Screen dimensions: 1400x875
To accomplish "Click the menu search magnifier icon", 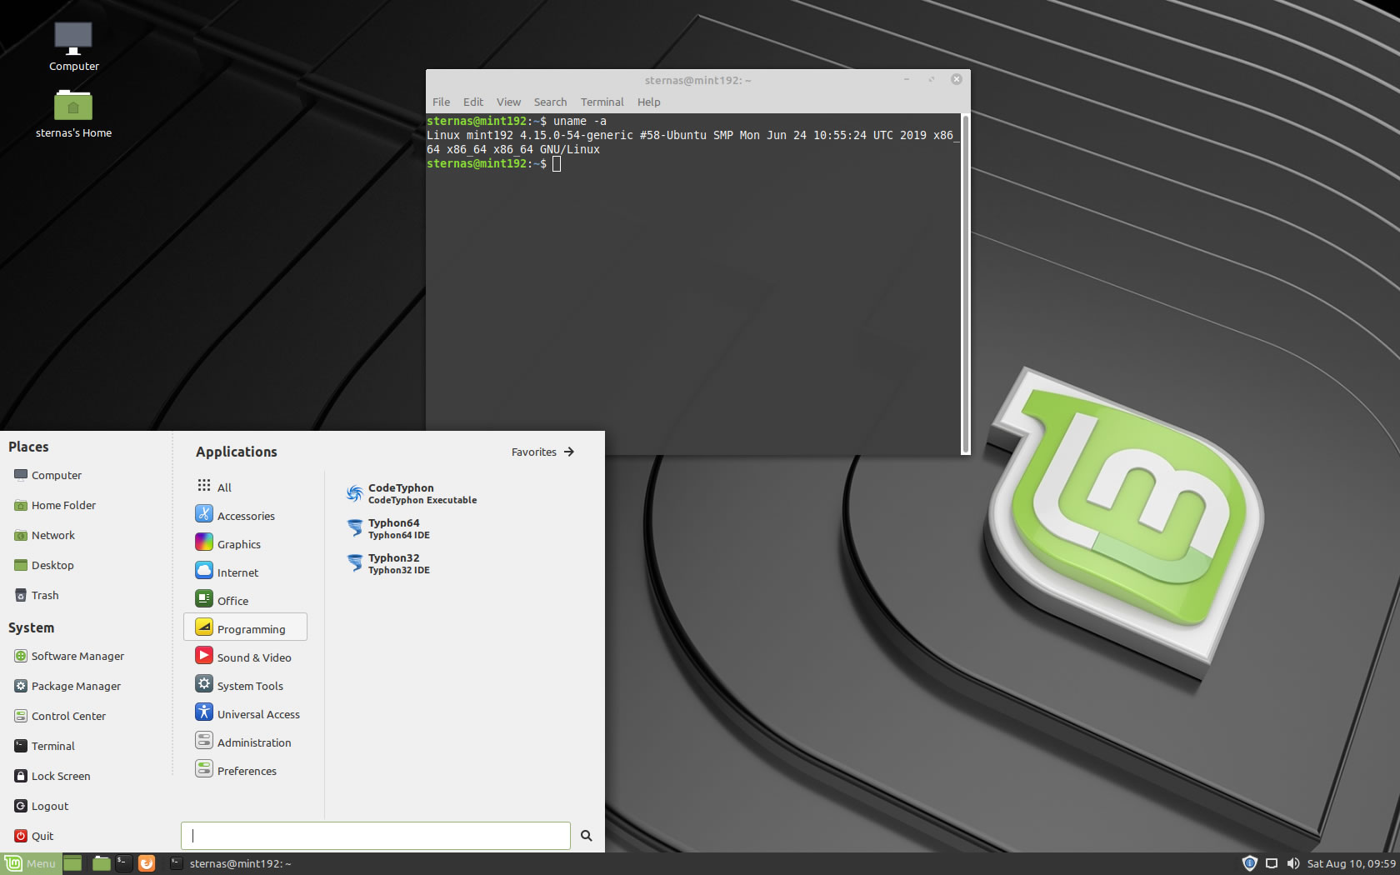I will [587, 836].
